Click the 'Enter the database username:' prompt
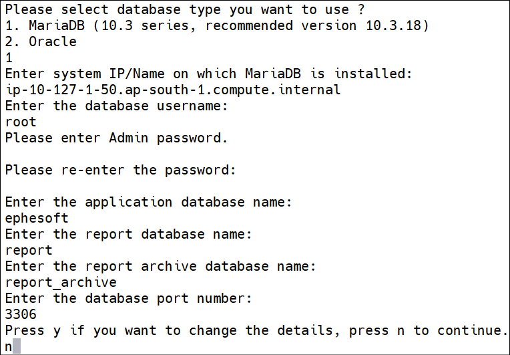The height and width of the screenshot is (355, 510). [116, 106]
